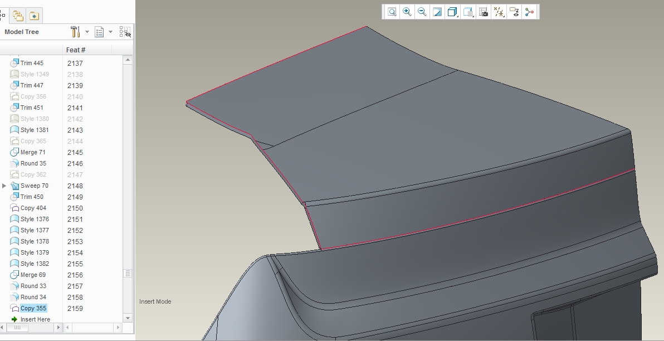The image size is (664, 341).
Task: Click the Trim 445 feature icon
Action: pyautogui.click(x=14, y=63)
